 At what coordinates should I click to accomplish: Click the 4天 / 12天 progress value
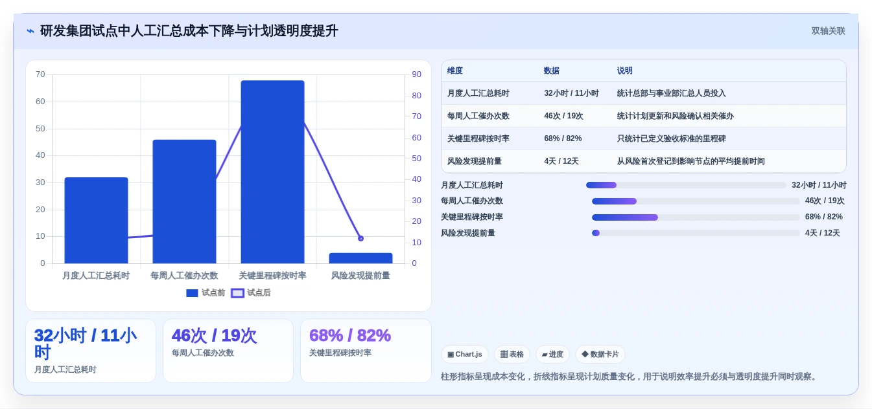[823, 233]
